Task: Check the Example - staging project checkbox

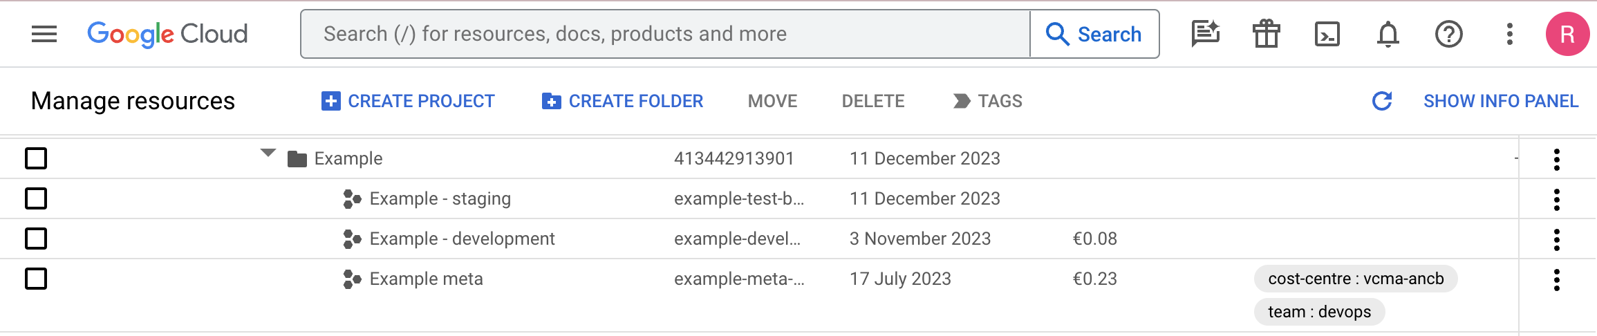Action: 36,198
